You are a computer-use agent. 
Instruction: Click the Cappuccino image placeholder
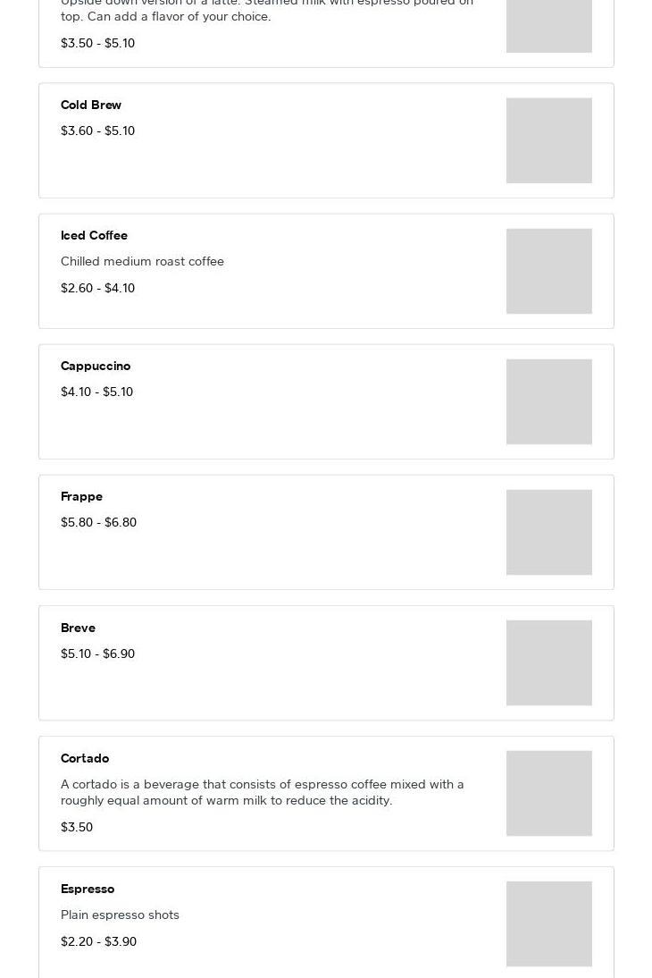coord(548,402)
